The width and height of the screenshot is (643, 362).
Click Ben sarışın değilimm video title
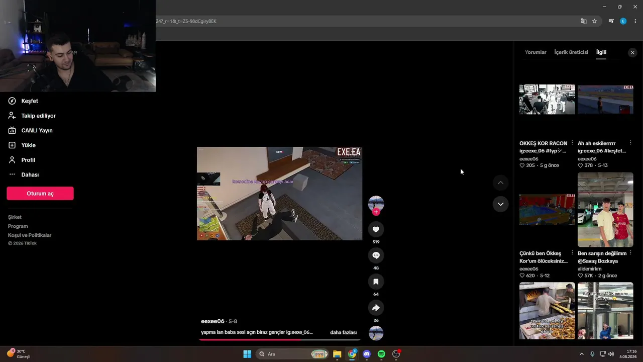(602, 257)
